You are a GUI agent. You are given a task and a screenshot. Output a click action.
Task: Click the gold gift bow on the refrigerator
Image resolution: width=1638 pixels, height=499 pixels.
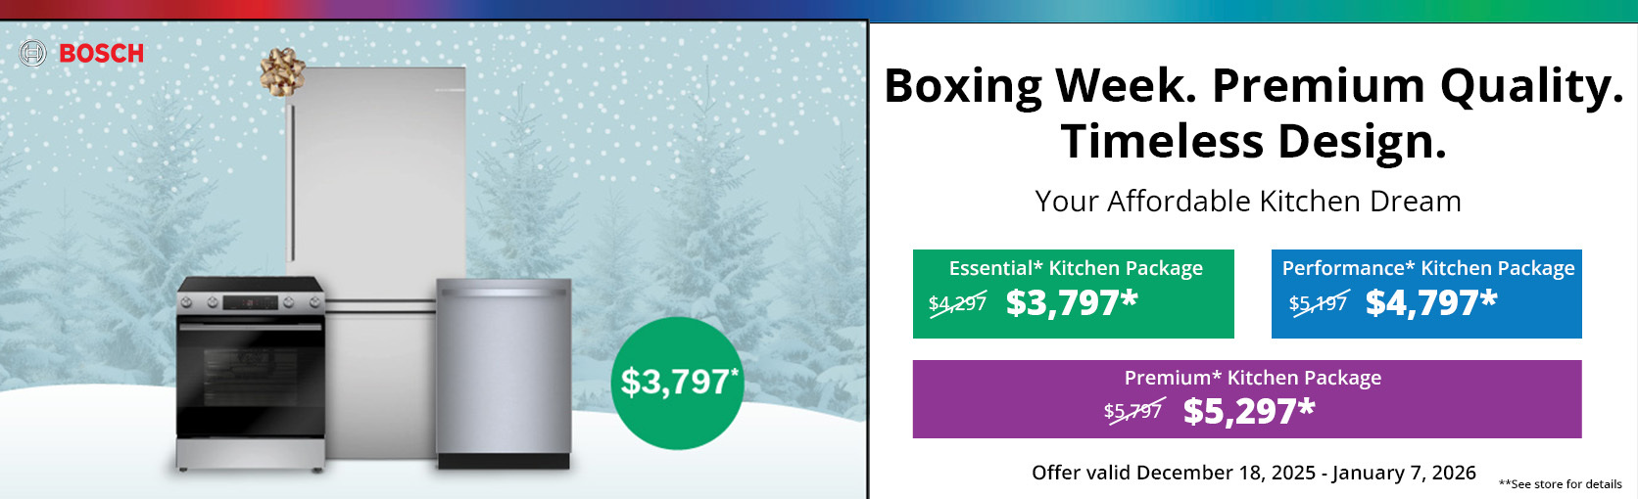click(281, 71)
